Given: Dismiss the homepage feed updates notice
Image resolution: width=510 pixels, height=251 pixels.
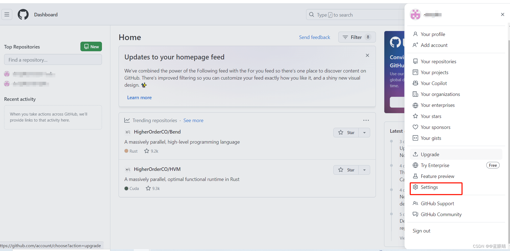Looking at the screenshot, I should (367, 55).
